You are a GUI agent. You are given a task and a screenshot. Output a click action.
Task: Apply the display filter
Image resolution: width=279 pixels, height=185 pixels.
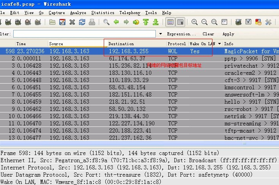(228, 34)
